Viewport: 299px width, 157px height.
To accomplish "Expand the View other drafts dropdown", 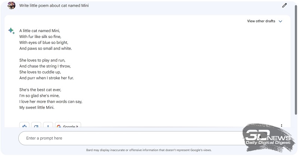I will pos(265,21).
